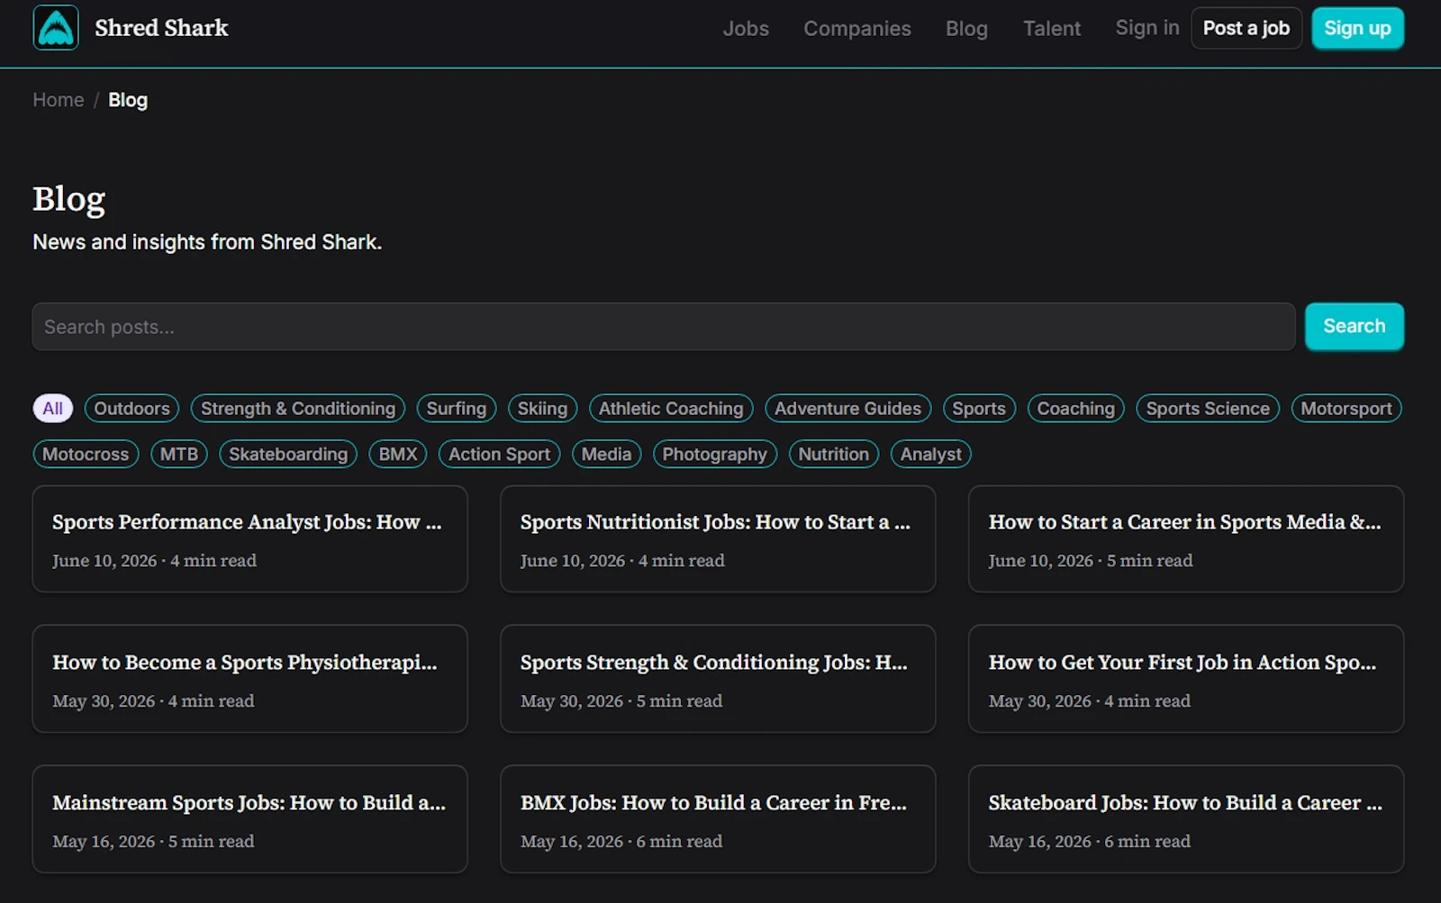Click the Sign up button
The width and height of the screenshot is (1441, 903).
click(1357, 28)
